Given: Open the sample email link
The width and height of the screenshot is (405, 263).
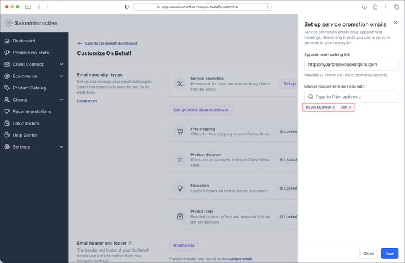Looking at the screenshot, I should tap(241, 259).
